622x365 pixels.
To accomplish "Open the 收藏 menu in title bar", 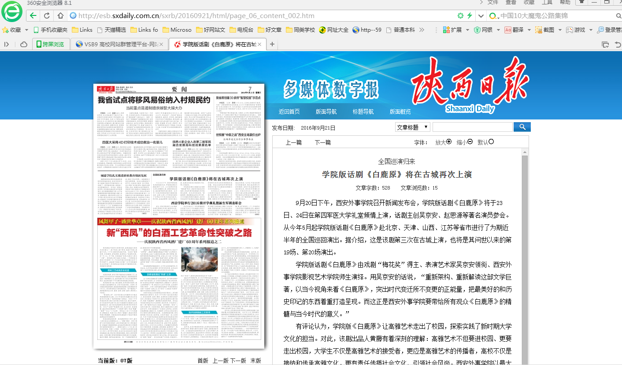I will click(x=529, y=2).
